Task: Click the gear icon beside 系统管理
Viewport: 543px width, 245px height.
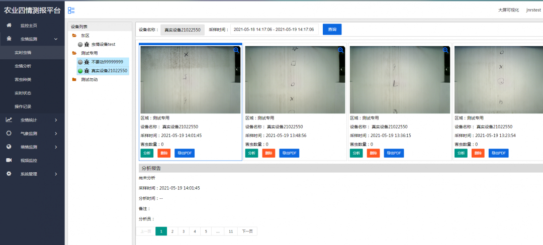Action: (x=9, y=174)
